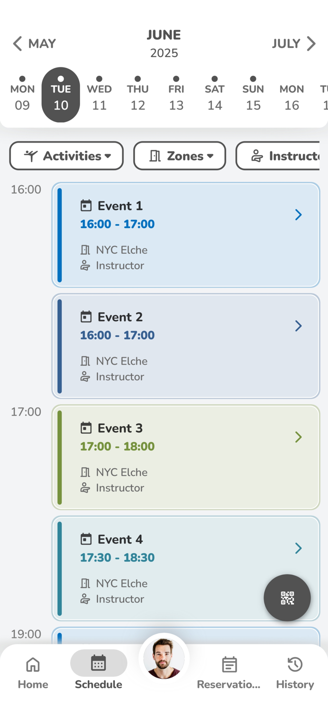Screen dimensions: 328x711
Task: Expand the Zones filter dropdown
Action: [x=180, y=156]
